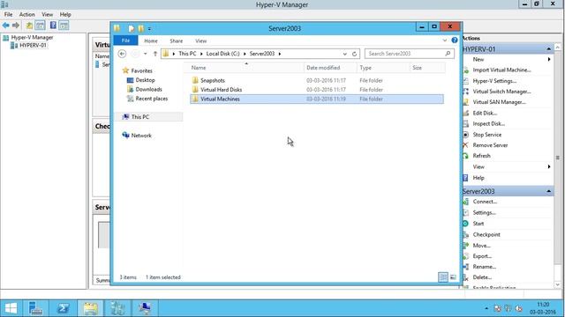Click the Remove Server red X icon

coord(465,145)
